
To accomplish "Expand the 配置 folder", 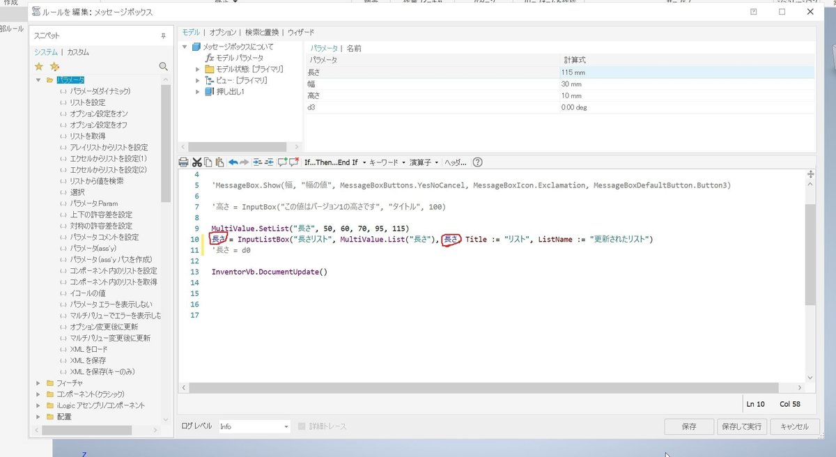I will click(38, 417).
